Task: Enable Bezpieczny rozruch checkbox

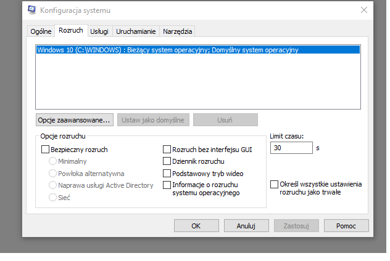Action: (x=45, y=150)
